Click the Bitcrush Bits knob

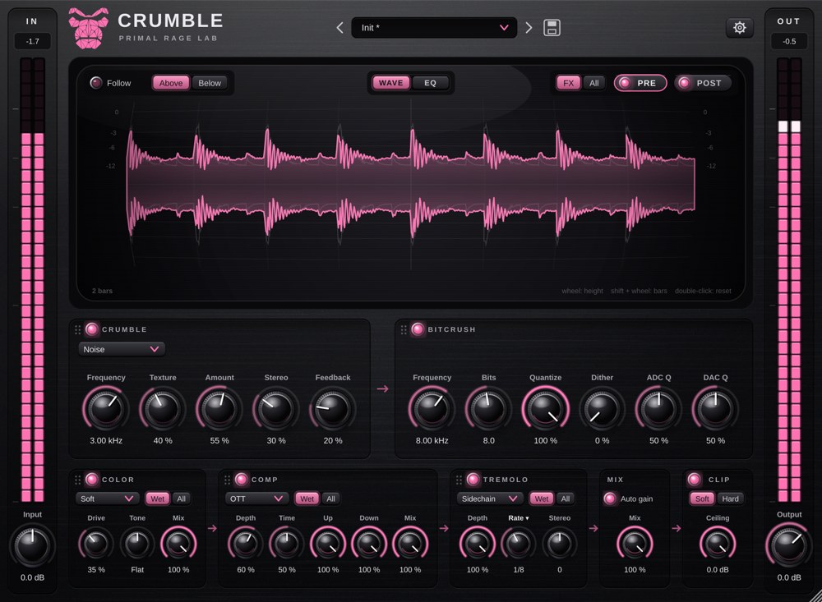488,409
